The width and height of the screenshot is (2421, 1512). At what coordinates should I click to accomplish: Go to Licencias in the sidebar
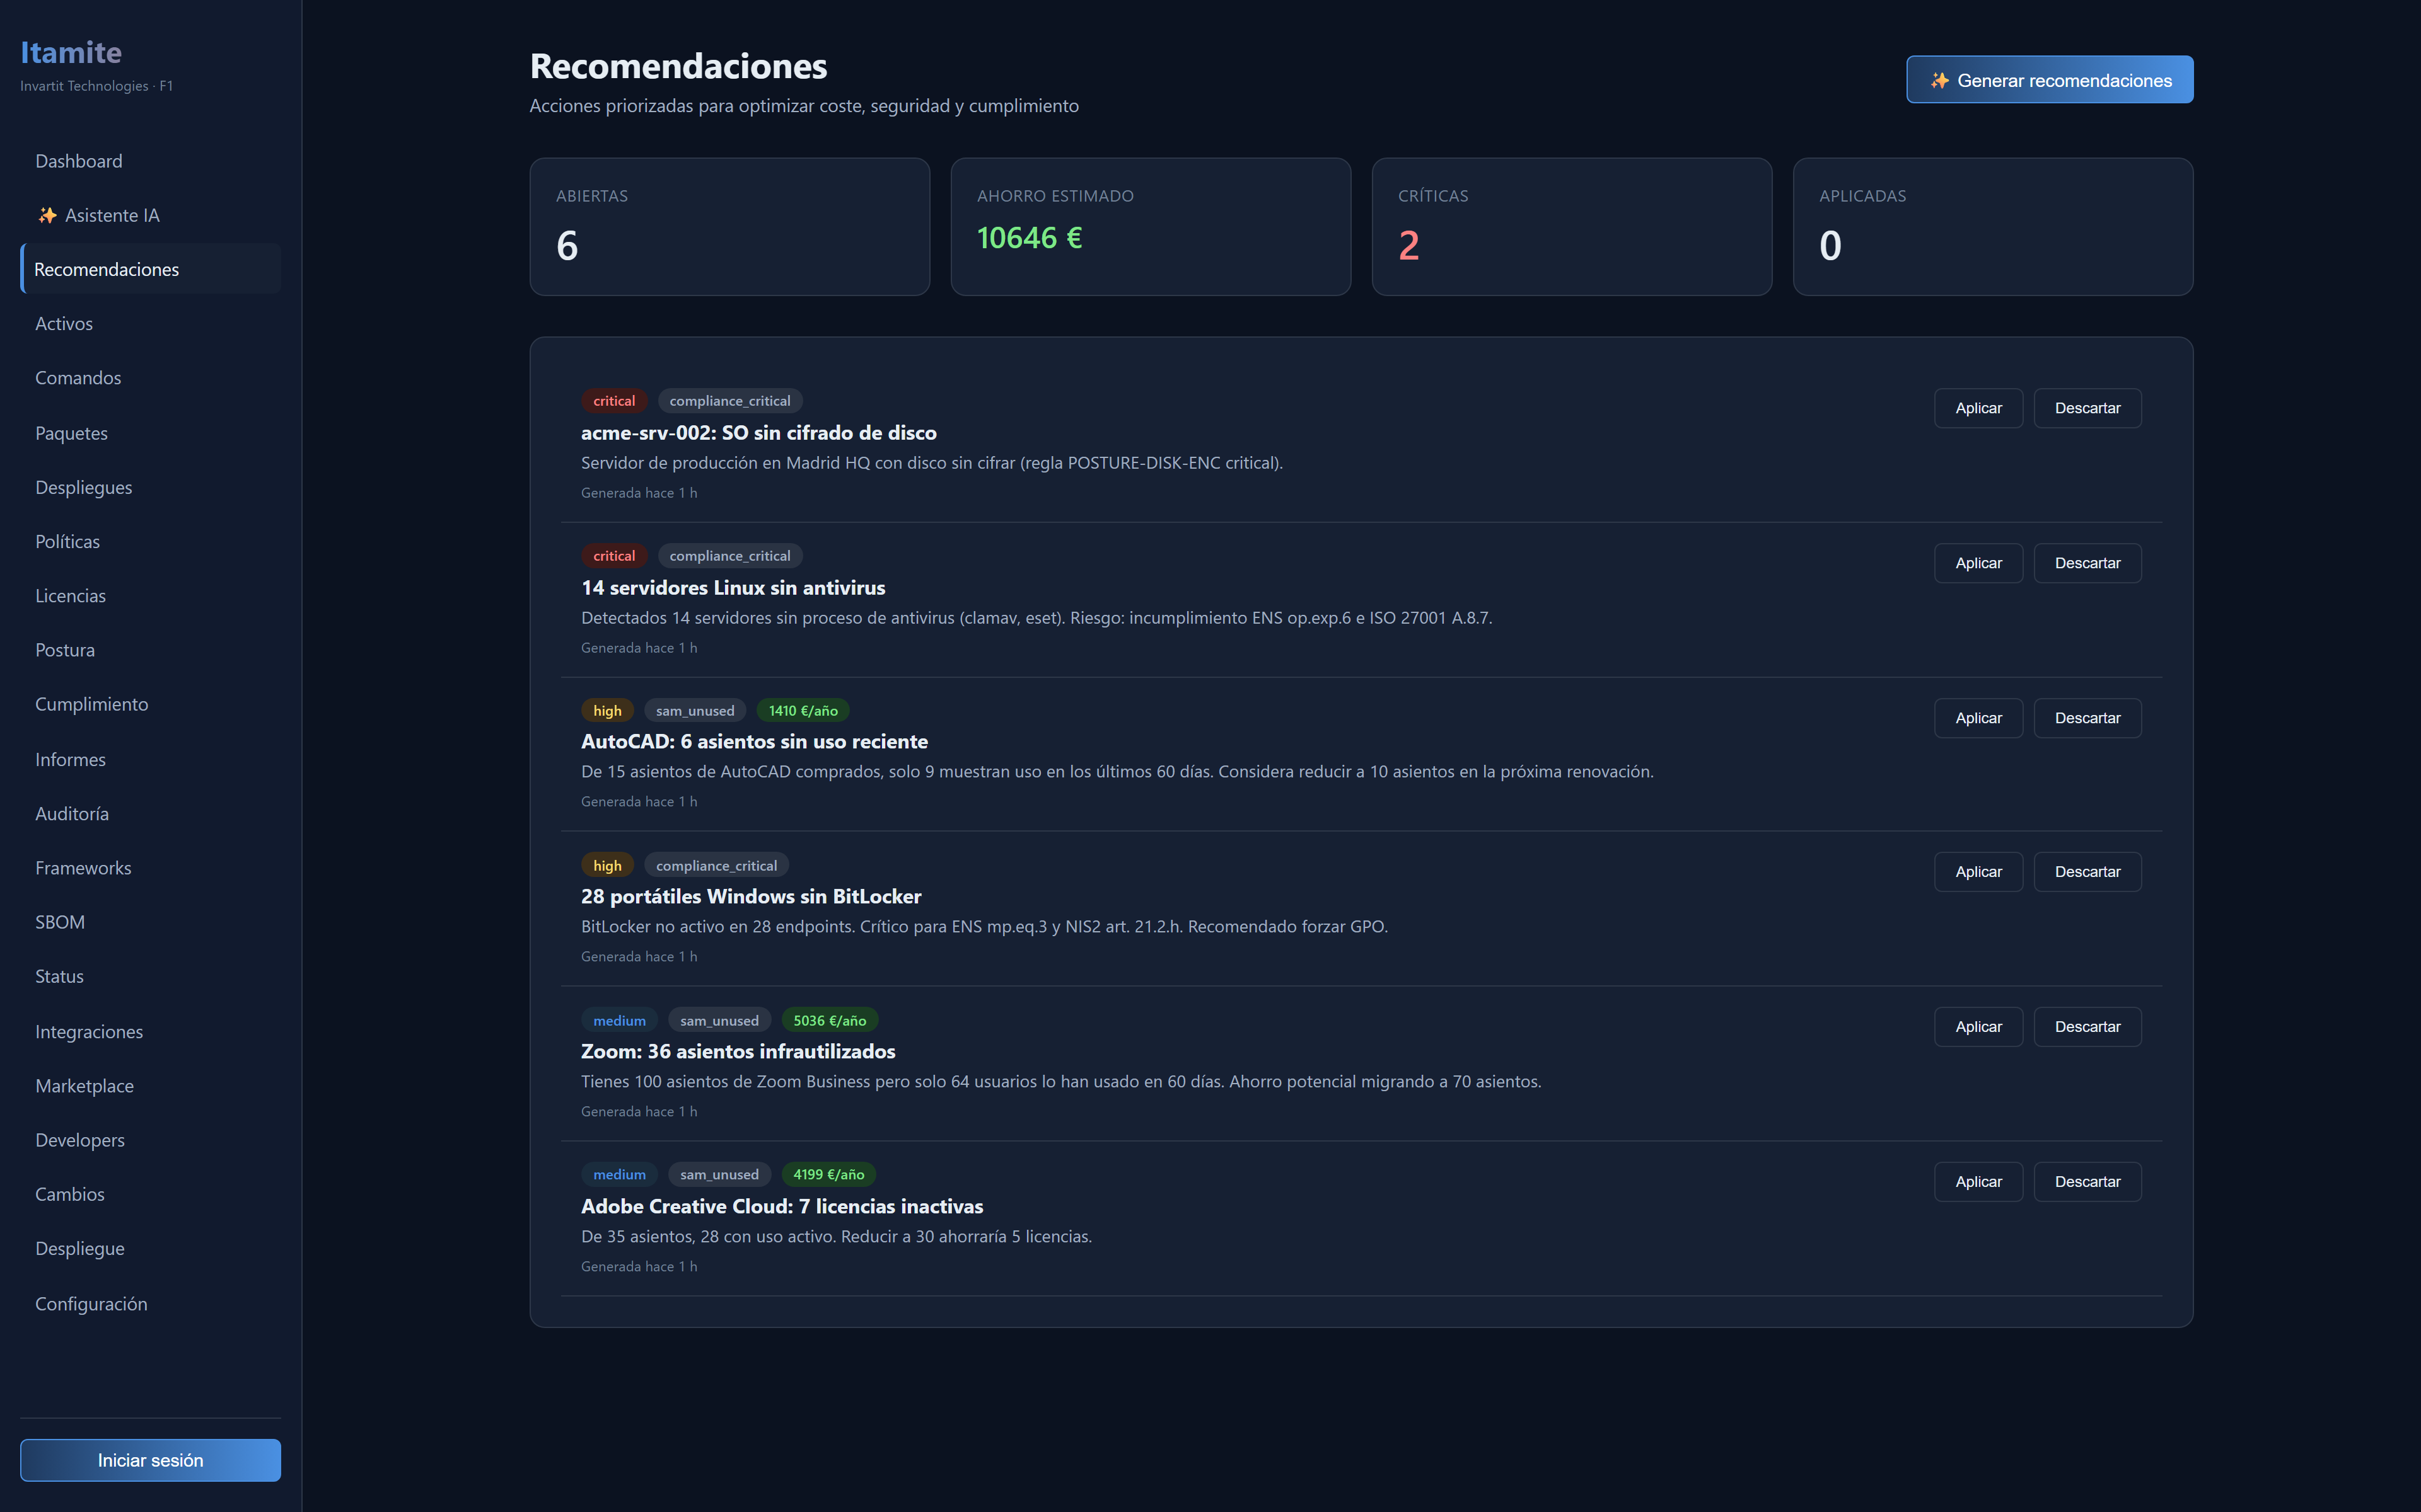(70, 596)
